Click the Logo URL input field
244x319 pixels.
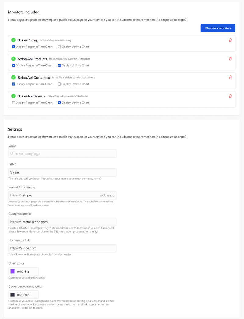pyautogui.click(x=62, y=153)
